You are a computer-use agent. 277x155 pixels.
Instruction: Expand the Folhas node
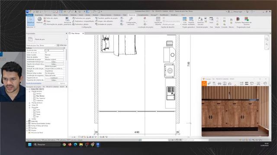click(27, 126)
